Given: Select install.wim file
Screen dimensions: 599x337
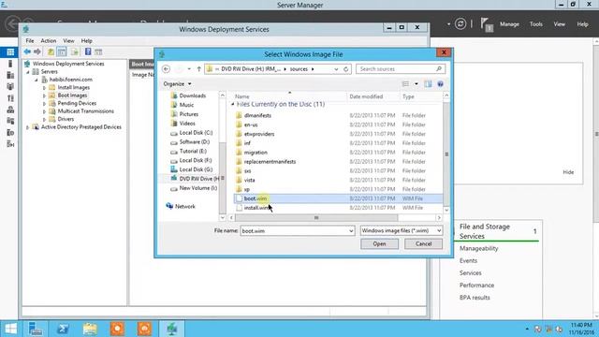Looking at the screenshot, I should point(256,208).
